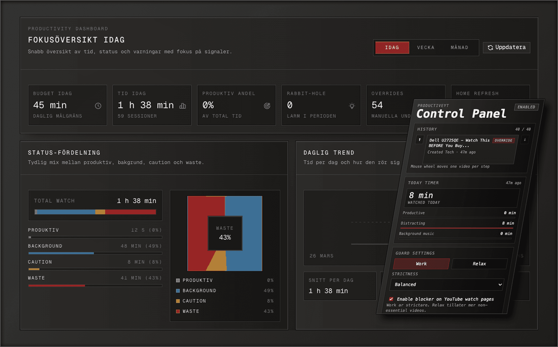Click the lightbulb icon in Rabbit-Hole card

coord(352,106)
